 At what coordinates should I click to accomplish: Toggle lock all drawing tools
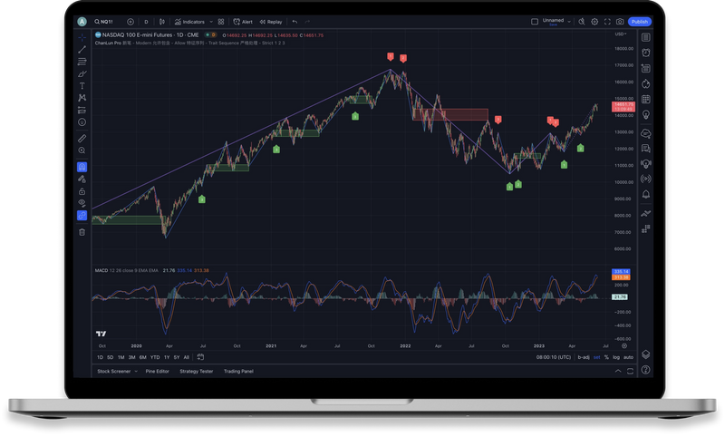82,191
